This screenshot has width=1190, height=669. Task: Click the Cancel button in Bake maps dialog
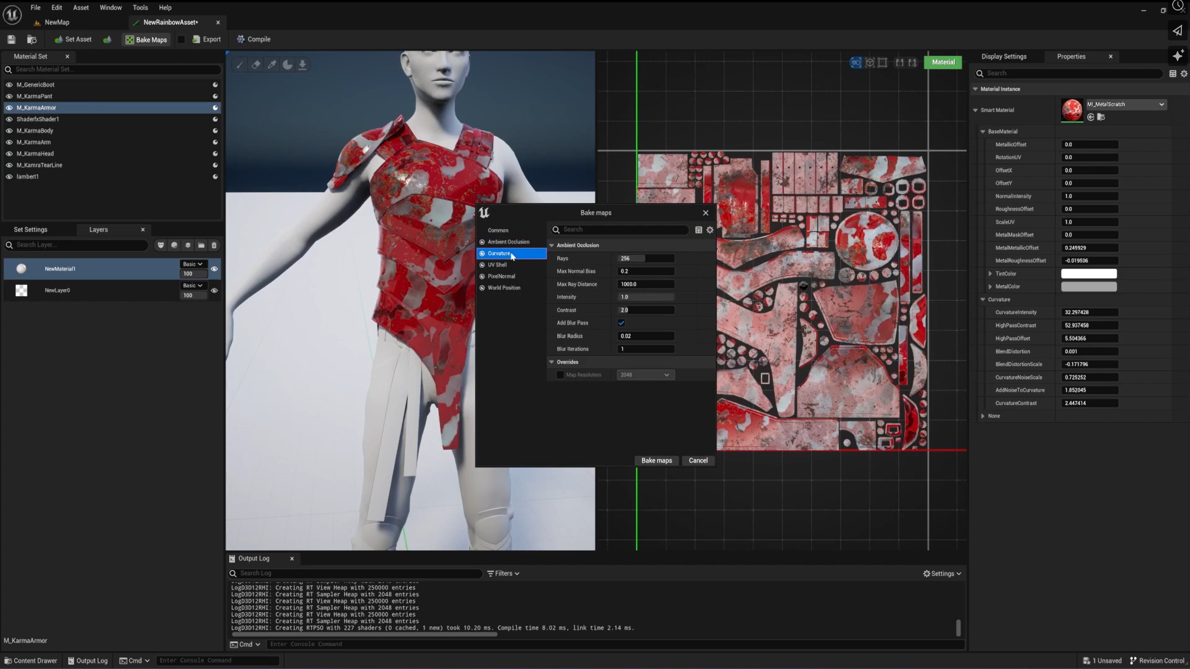[698, 460]
